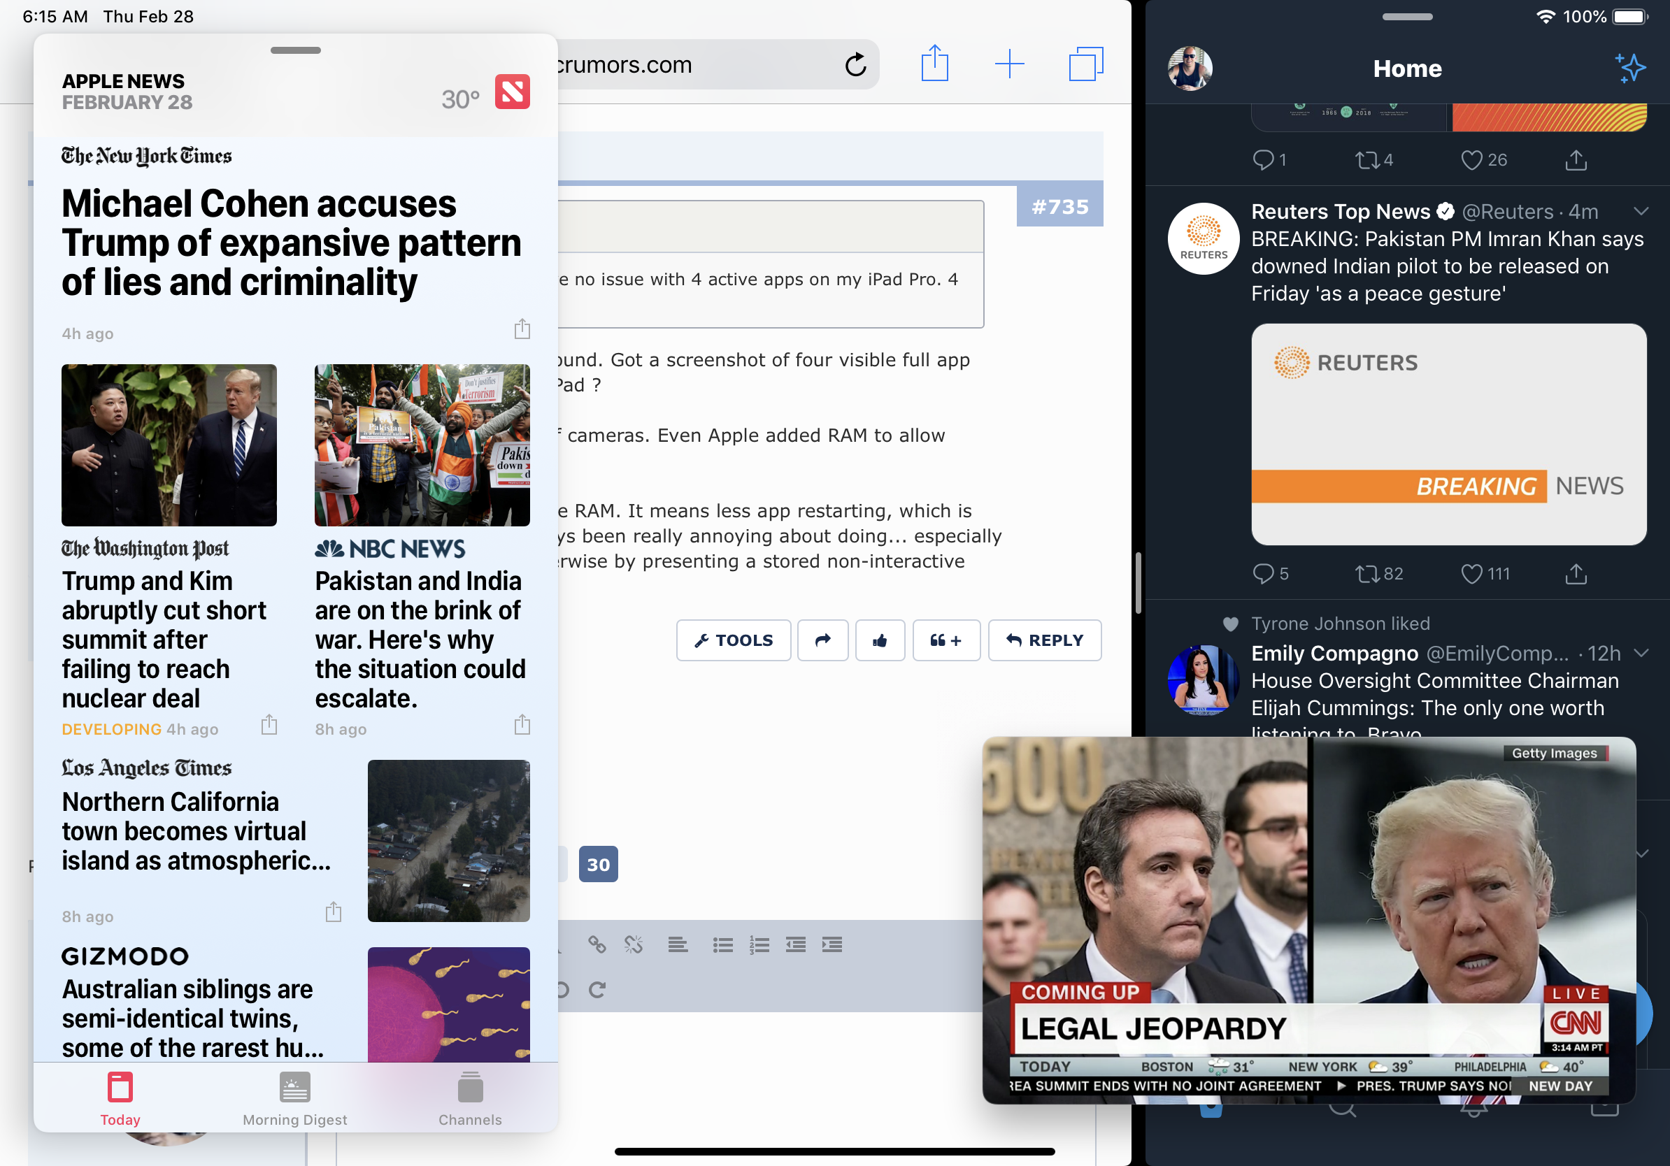
Task: Tap the Reuters avatar logo
Action: tap(1203, 238)
